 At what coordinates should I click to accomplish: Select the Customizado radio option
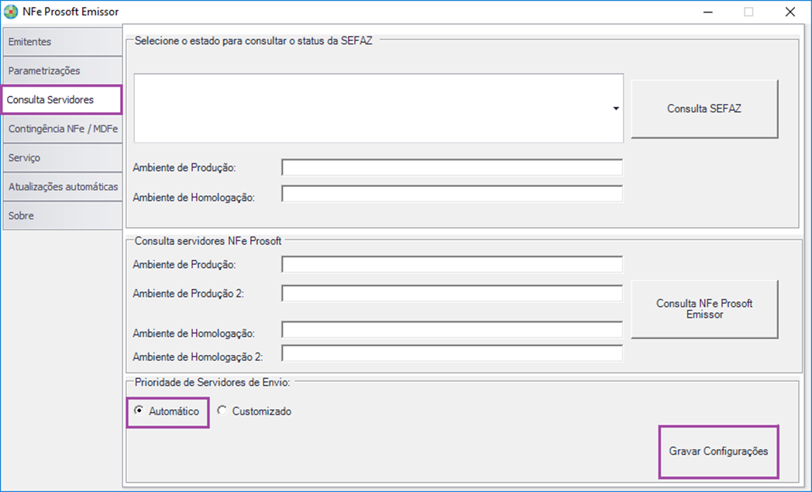(x=222, y=410)
